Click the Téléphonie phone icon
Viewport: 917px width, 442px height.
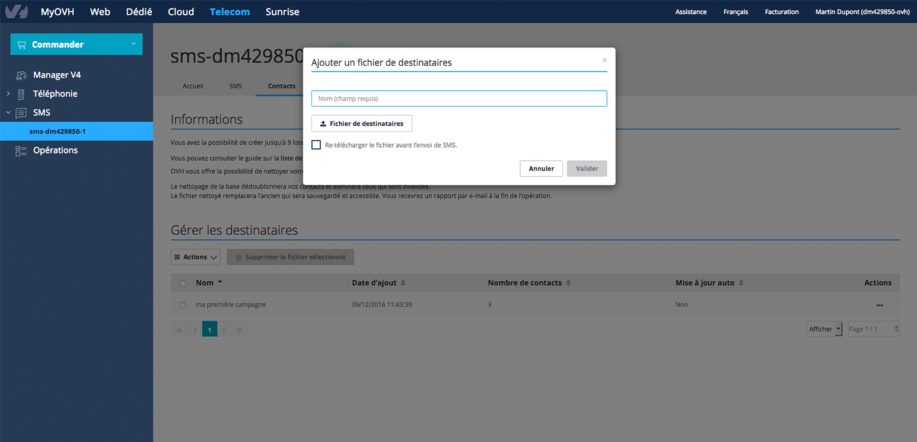pos(21,94)
